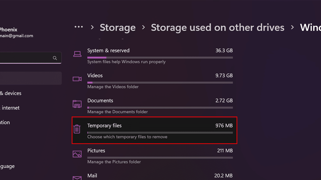
Task: Open Storage used on other drives breadcrumb
Action: 217,27
